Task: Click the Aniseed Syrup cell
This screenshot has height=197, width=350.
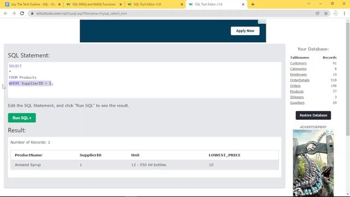Action: 28,165
